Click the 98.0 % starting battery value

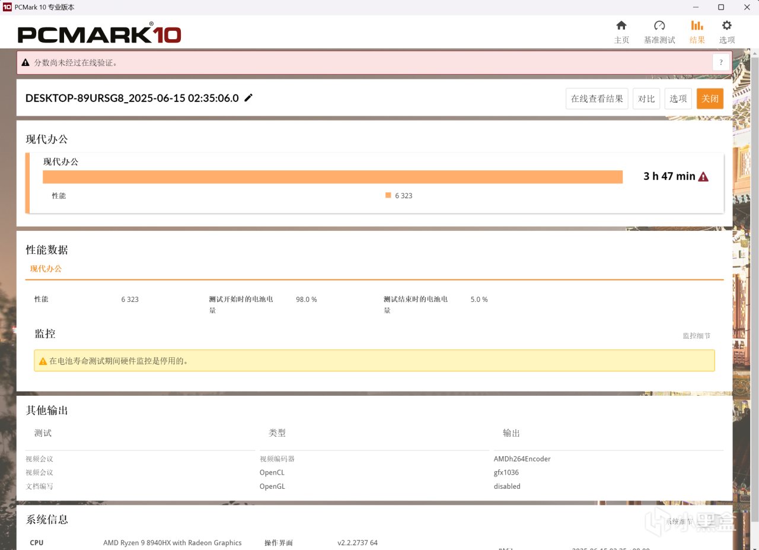(307, 300)
